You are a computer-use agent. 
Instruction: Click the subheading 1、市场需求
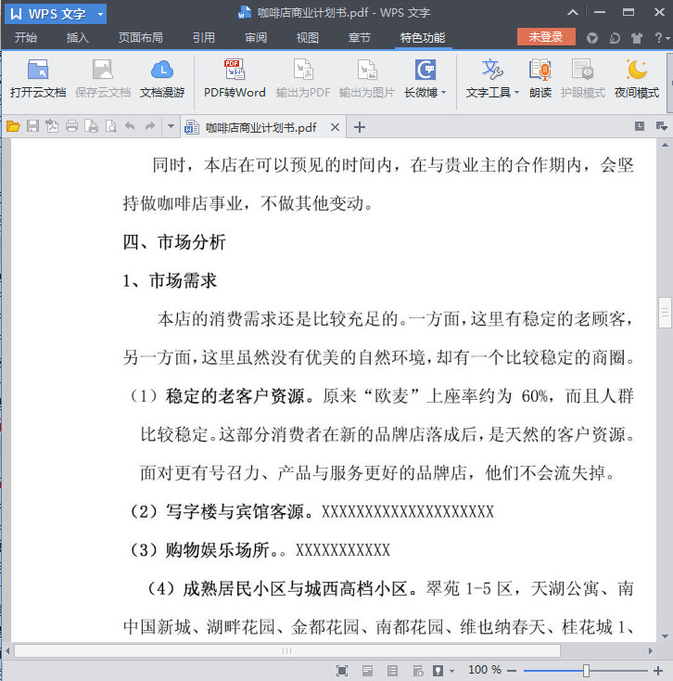pos(170,281)
